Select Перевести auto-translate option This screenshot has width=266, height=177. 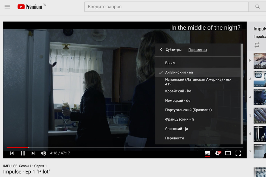point(198,138)
